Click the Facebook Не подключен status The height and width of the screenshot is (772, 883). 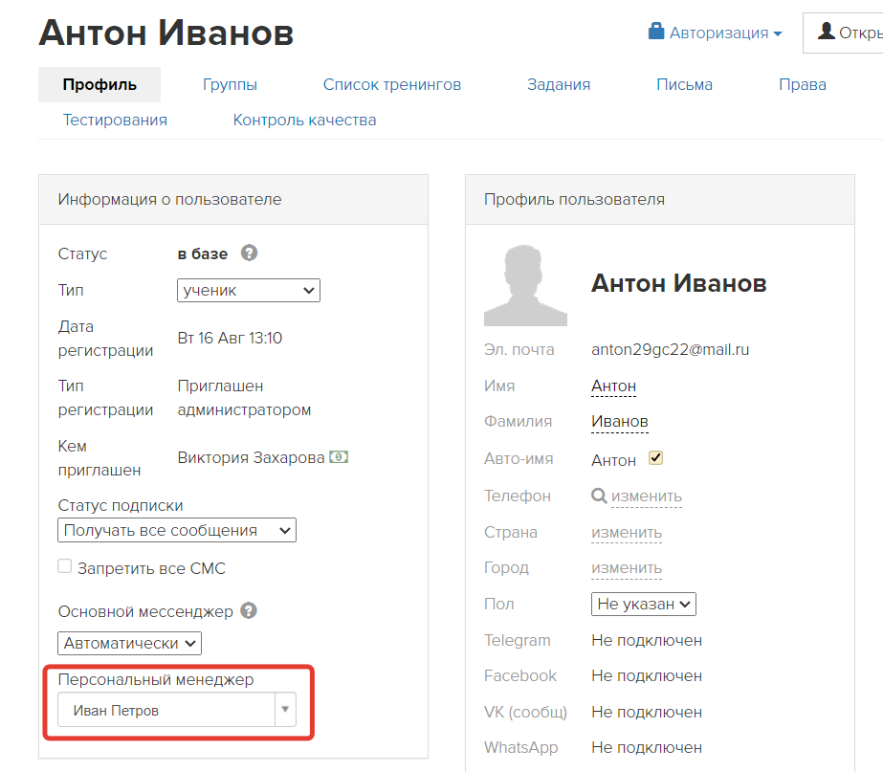tap(647, 675)
